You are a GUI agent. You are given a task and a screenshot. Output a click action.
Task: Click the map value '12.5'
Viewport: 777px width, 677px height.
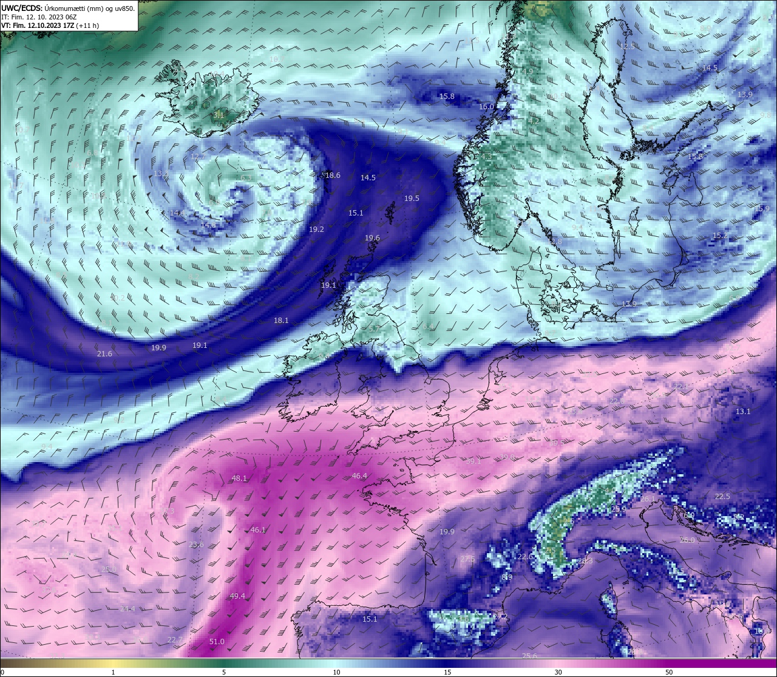click(627, 46)
